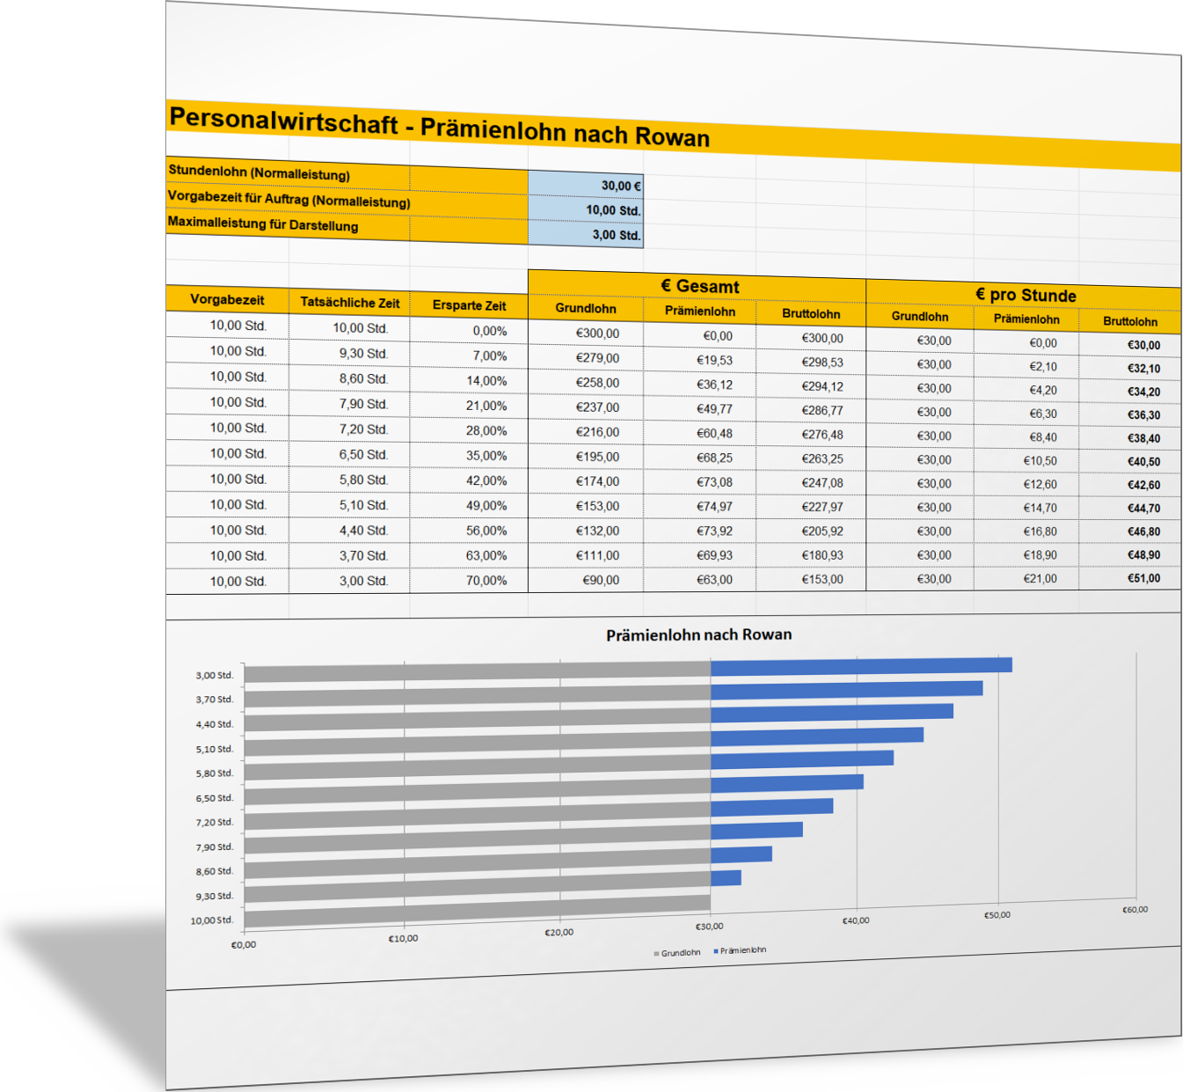Select the 'Ersparte Zeit' column header

(x=469, y=305)
